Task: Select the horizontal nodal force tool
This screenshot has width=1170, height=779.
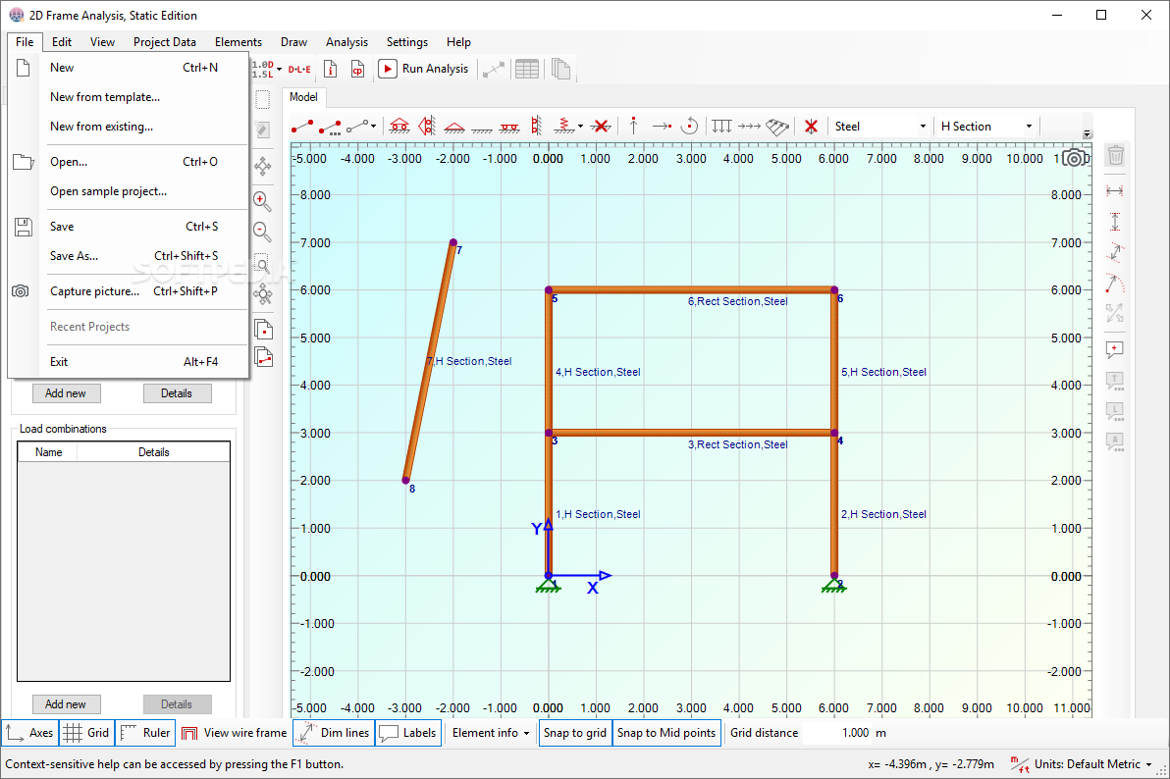Action: 662,127
